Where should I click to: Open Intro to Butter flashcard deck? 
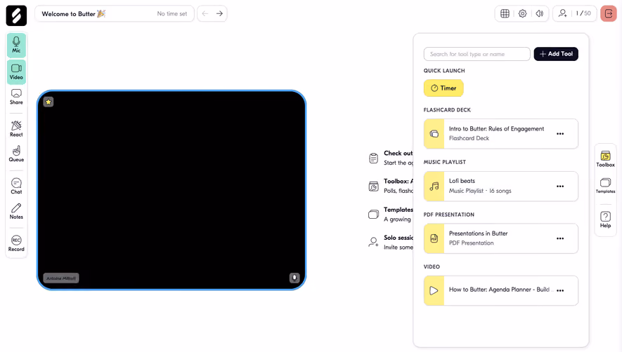tap(500, 134)
